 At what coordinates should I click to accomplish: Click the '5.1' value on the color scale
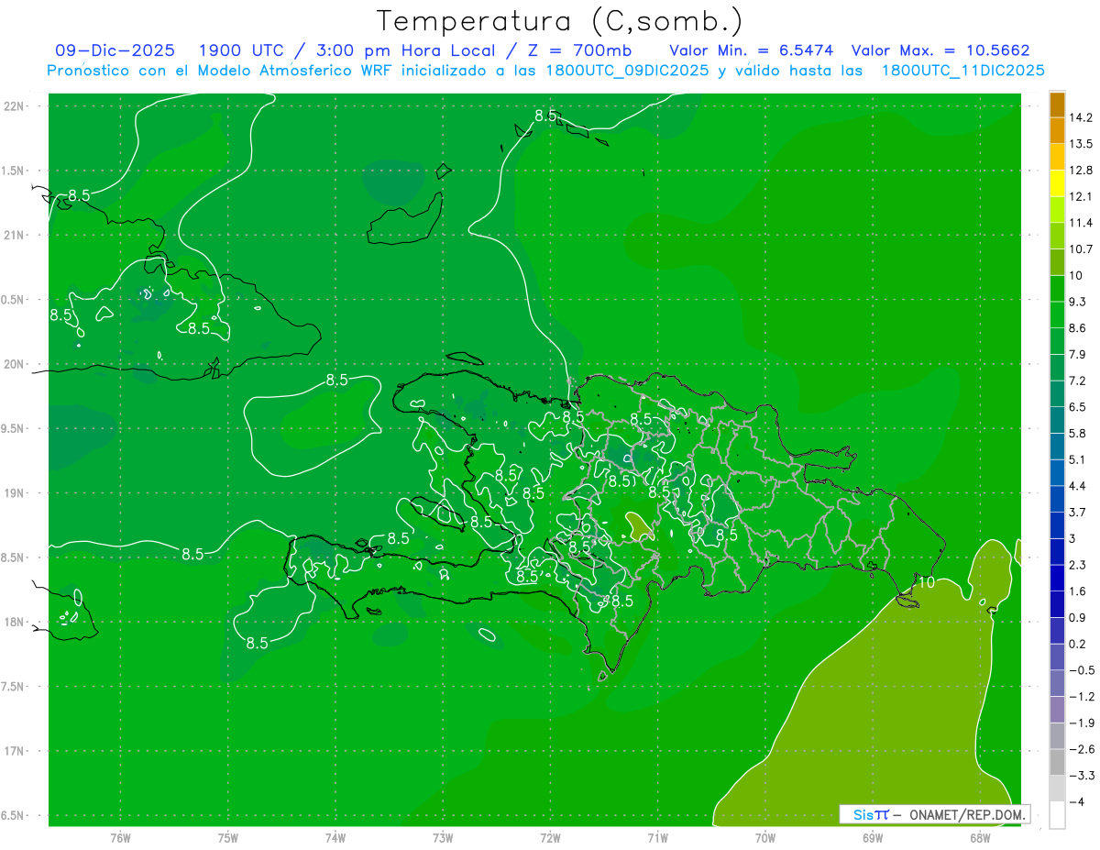pyautogui.click(x=1077, y=459)
